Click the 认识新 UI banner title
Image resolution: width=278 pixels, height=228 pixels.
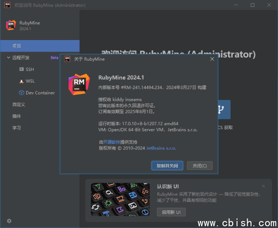click(168, 187)
